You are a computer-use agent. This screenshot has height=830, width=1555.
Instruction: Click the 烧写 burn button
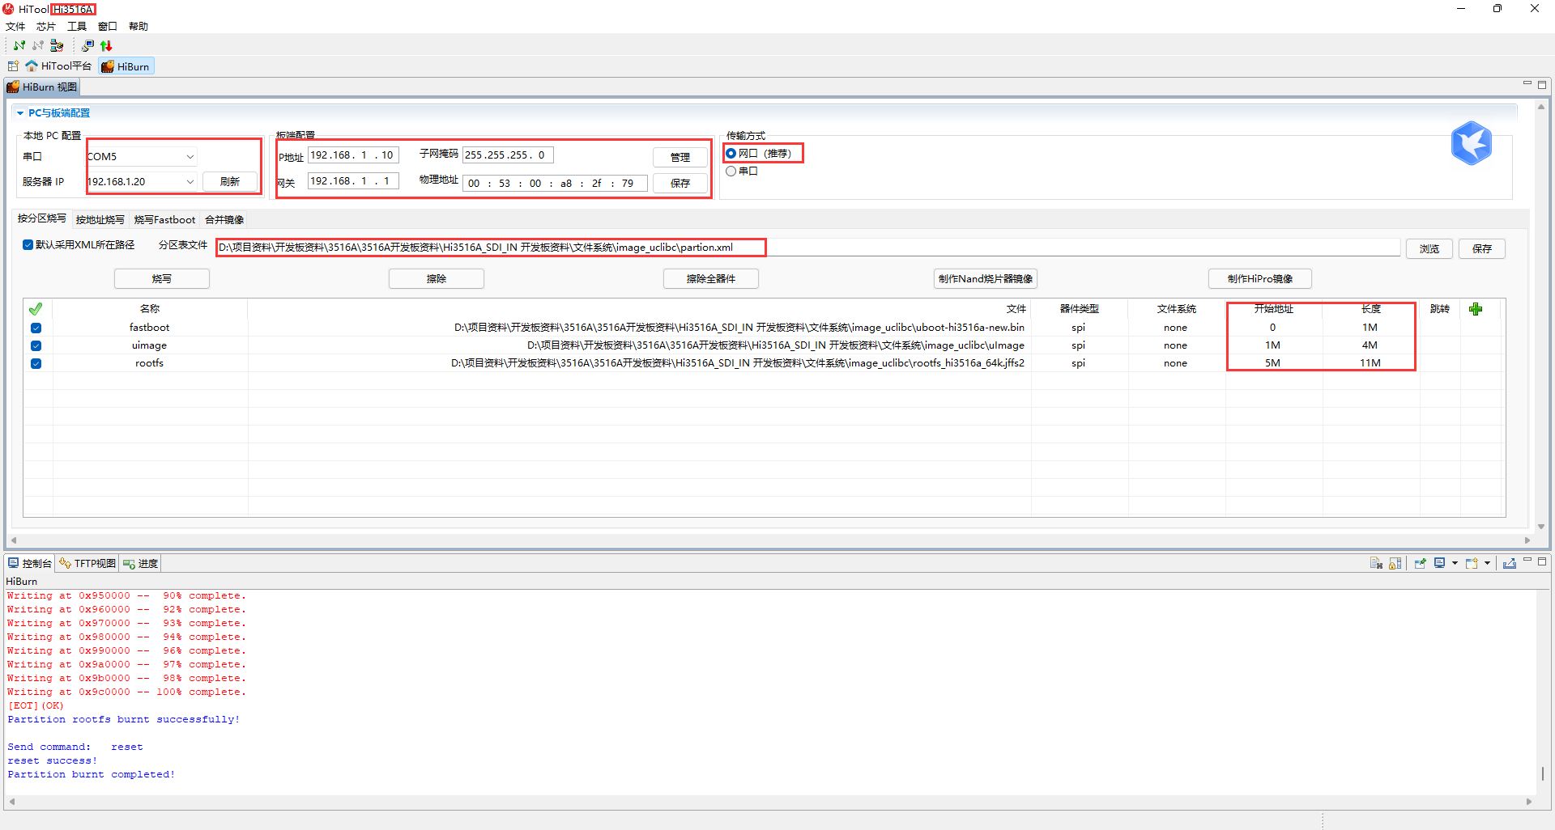pyautogui.click(x=162, y=278)
